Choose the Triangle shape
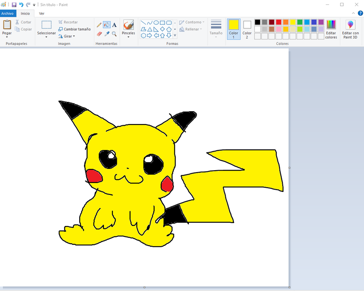 (x=150, y=29)
